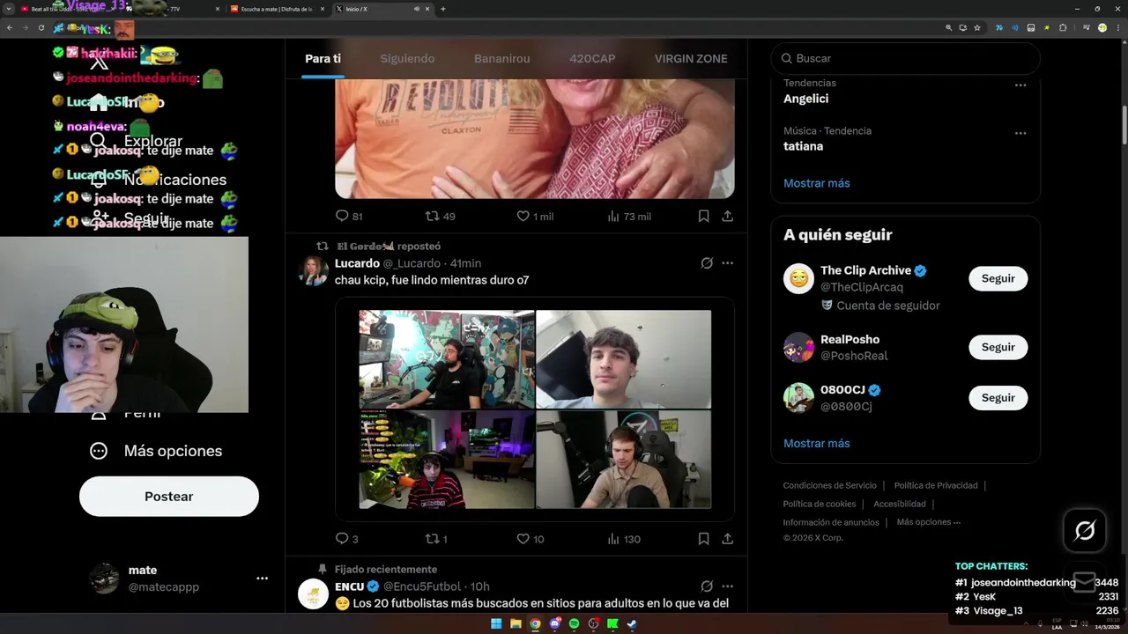Click the Postear button
Screen dimensions: 1128x634
pos(169,497)
